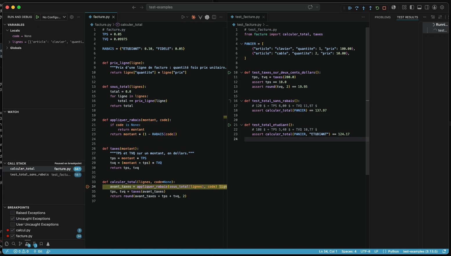Open the Accounts profile icon in title bar
Screen dimensions: 451x256
coord(434,7)
